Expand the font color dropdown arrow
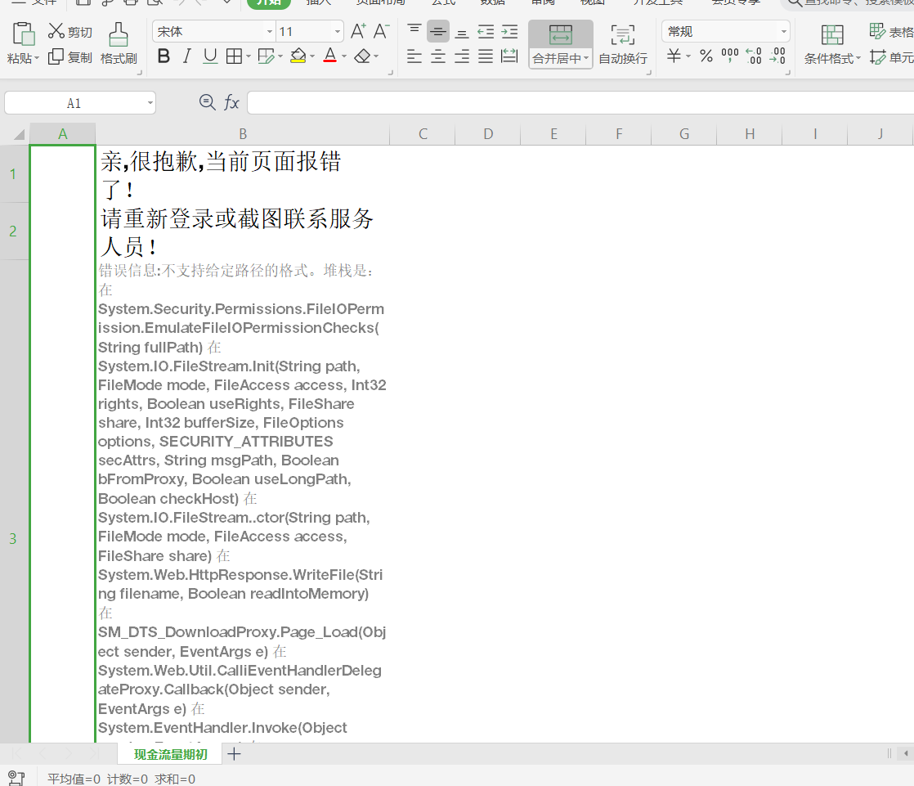 pos(344,56)
